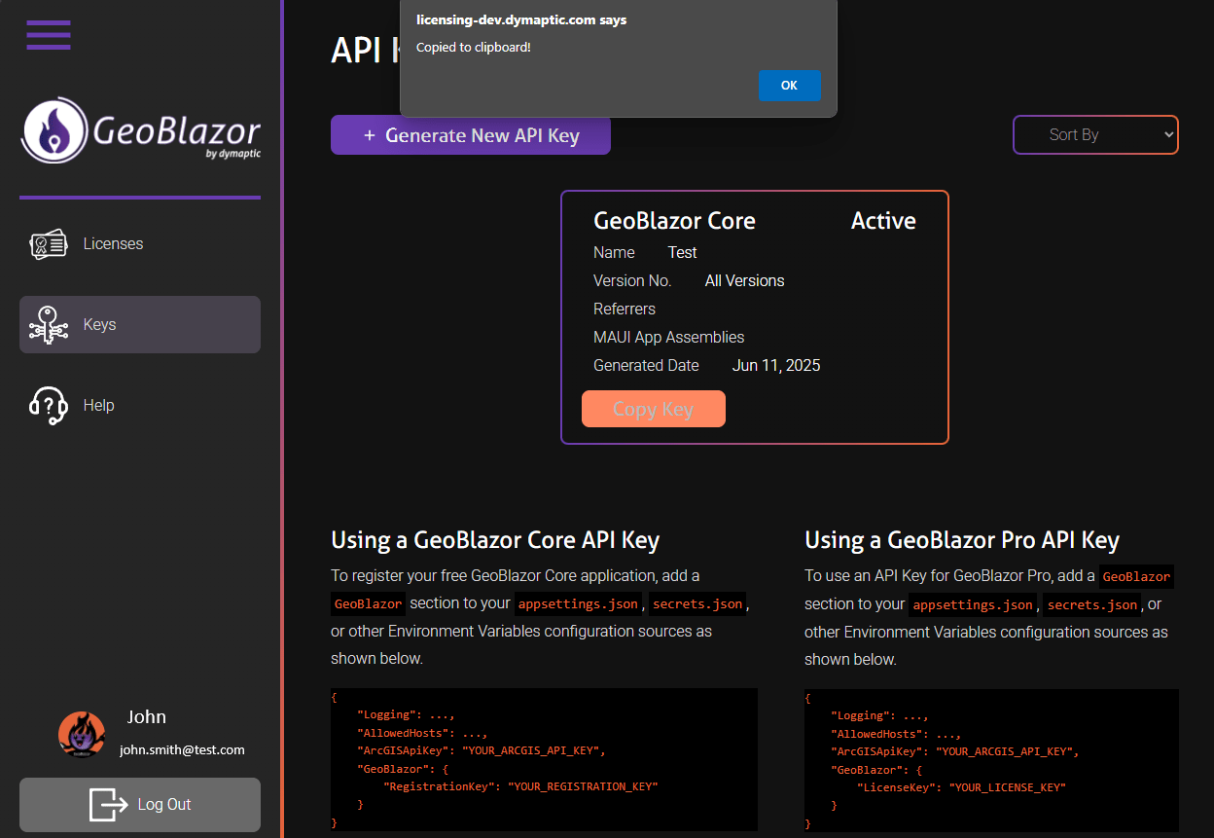1214x838 pixels.
Task: Open the hamburger menu icon
Action: [49, 35]
